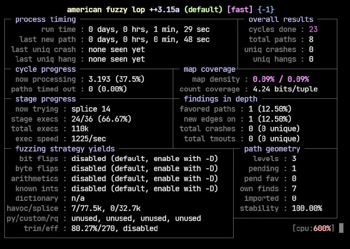
Task: Click last uniq hang 'none seen yet'
Action: (x=117, y=59)
